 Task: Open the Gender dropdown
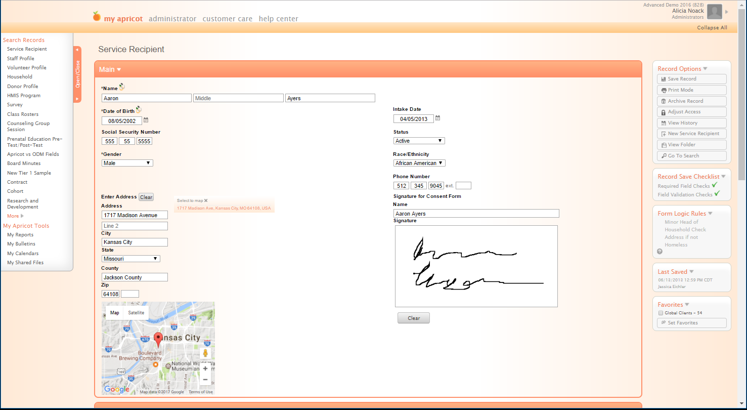pyautogui.click(x=127, y=163)
